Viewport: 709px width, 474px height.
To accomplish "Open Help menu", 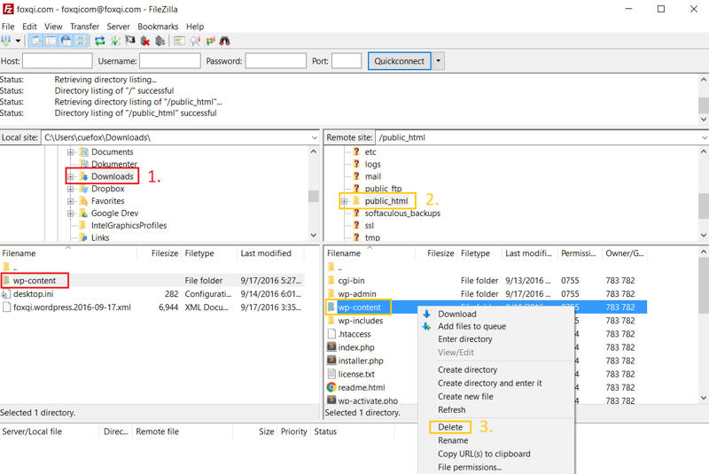I will pyautogui.click(x=195, y=27).
